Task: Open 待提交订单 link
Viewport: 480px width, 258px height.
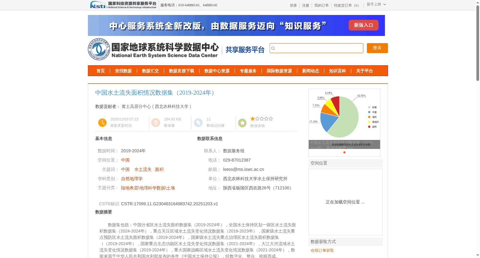Action: click(x=347, y=5)
